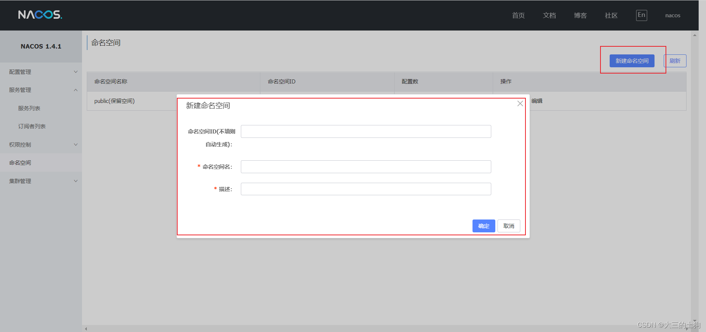Click the NACOS logo

click(x=40, y=15)
